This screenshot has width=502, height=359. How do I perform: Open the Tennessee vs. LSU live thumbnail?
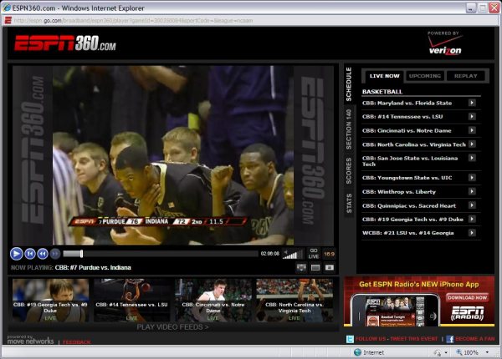click(x=131, y=301)
